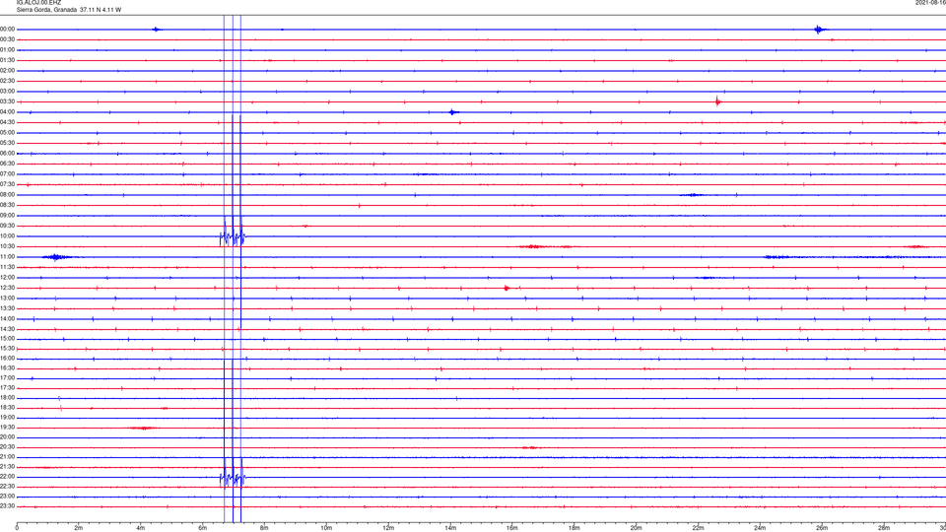Select the red event blip on the 12:30 trace

[x=507, y=289]
